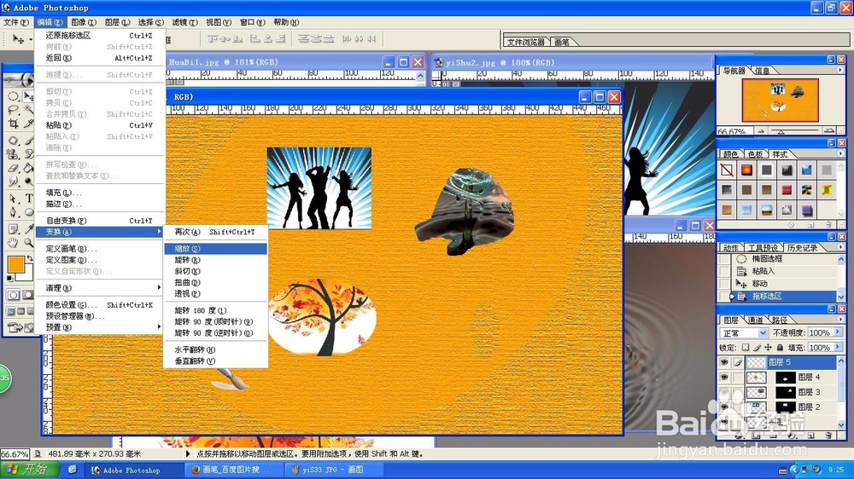Select the Hand tool
The width and height of the screenshot is (854, 479).
coord(13,243)
